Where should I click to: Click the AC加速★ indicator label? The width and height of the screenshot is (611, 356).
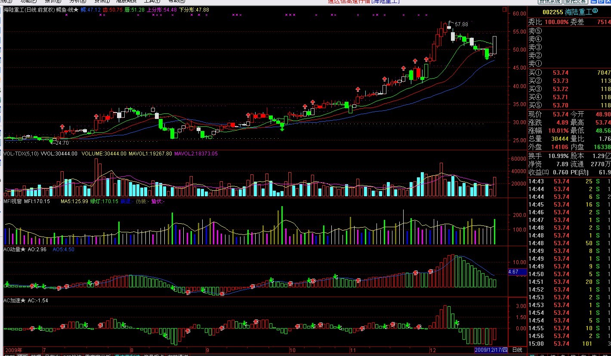[x=15, y=301]
